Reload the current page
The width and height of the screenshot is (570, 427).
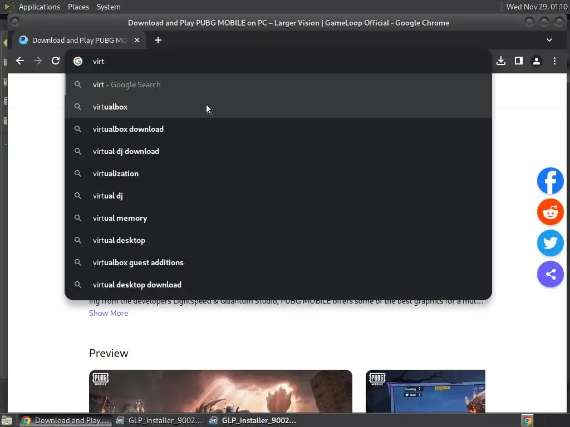[x=56, y=61]
